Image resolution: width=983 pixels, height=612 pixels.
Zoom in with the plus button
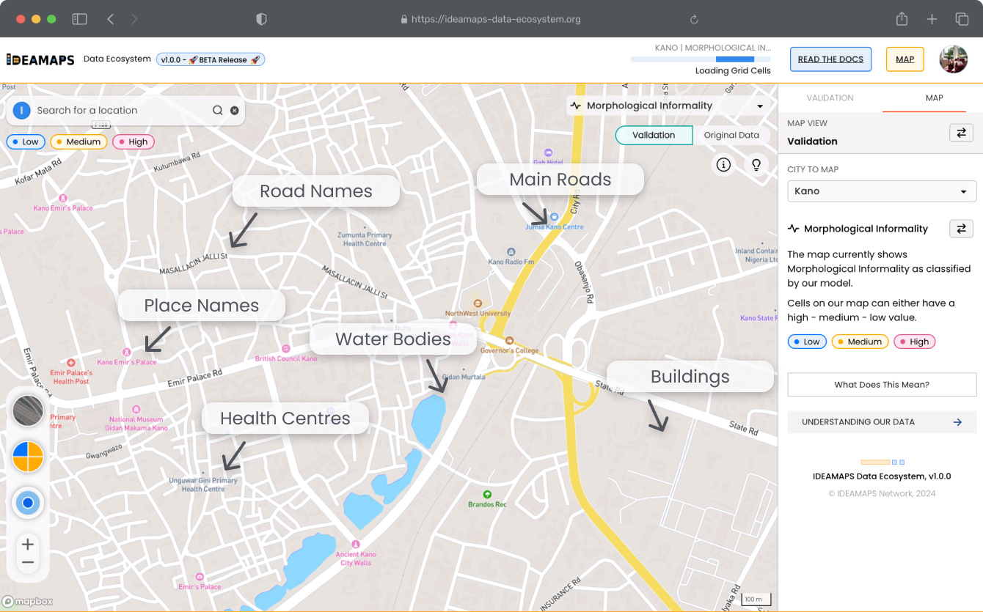pos(28,545)
